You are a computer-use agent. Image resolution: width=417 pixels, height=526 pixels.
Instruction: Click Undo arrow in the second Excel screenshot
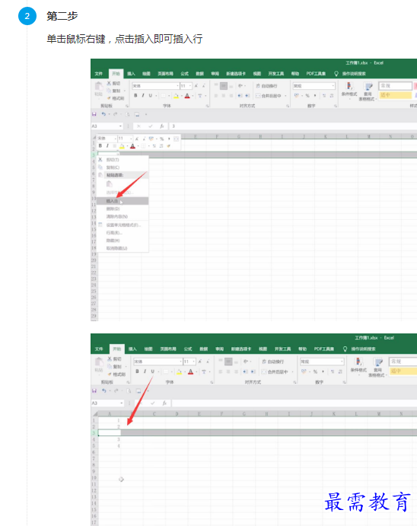point(104,391)
